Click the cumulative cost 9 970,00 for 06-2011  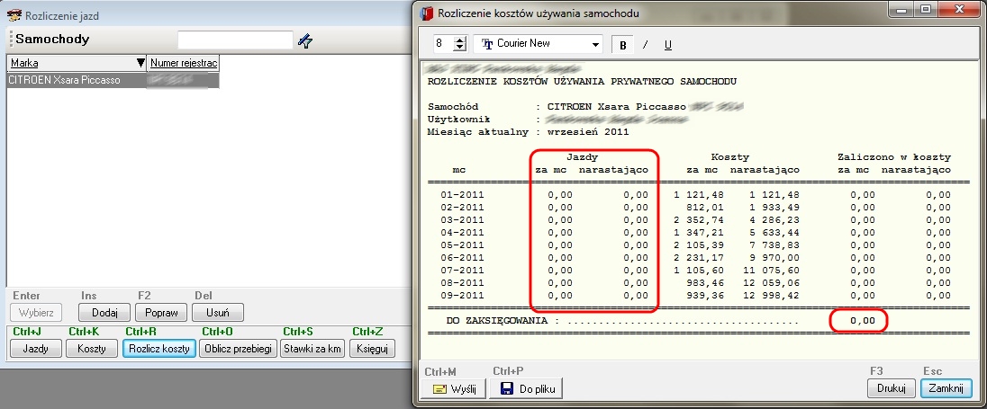tap(774, 258)
